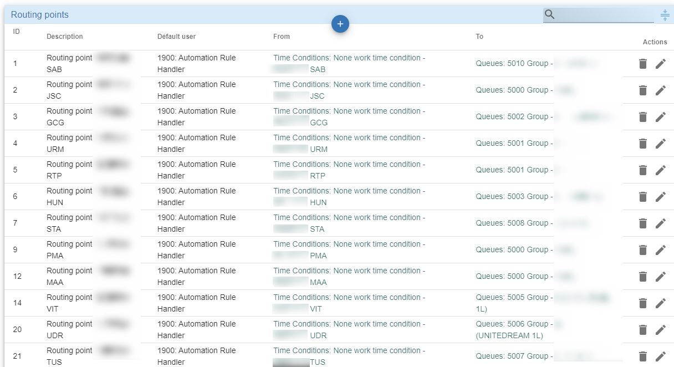Open Queues 5003 Group link for HUN
Image resolution: width=674 pixels, height=367 pixels.
512,197
